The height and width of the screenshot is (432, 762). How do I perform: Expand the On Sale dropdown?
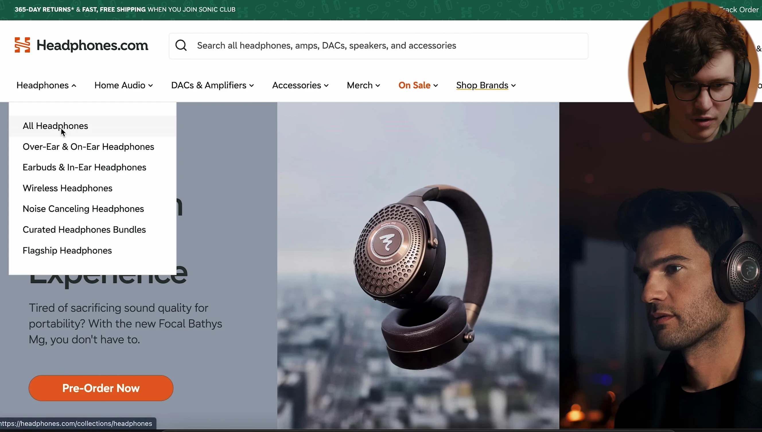coord(418,86)
